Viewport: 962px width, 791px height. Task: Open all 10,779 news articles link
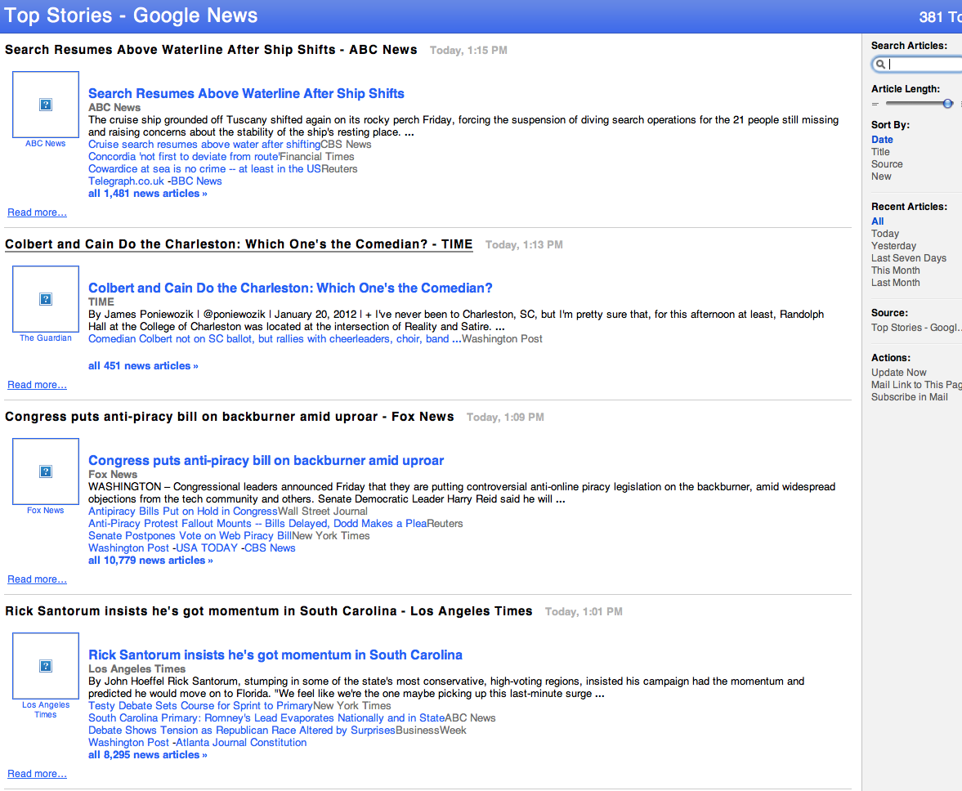point(150,561)
